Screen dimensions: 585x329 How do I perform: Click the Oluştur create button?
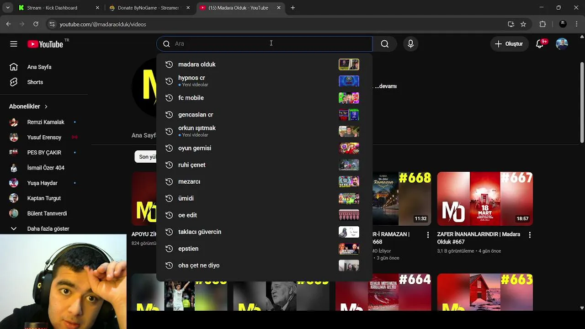point(509,44)
